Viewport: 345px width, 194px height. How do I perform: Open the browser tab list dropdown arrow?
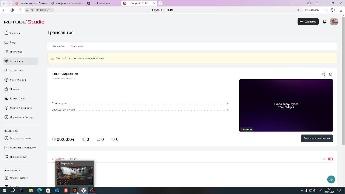click(10, 3)
